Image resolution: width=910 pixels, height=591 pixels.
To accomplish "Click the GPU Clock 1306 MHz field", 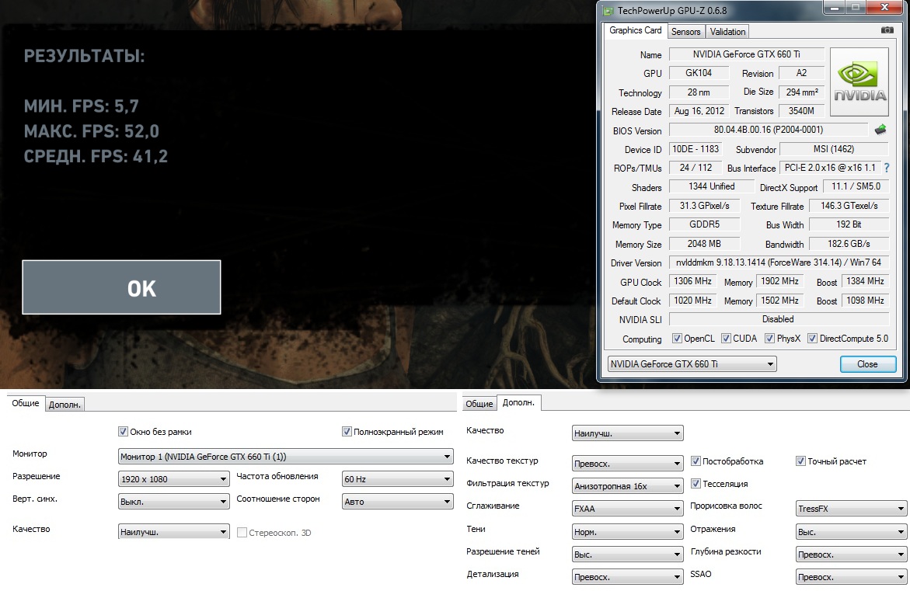I will tap(692, 280).
